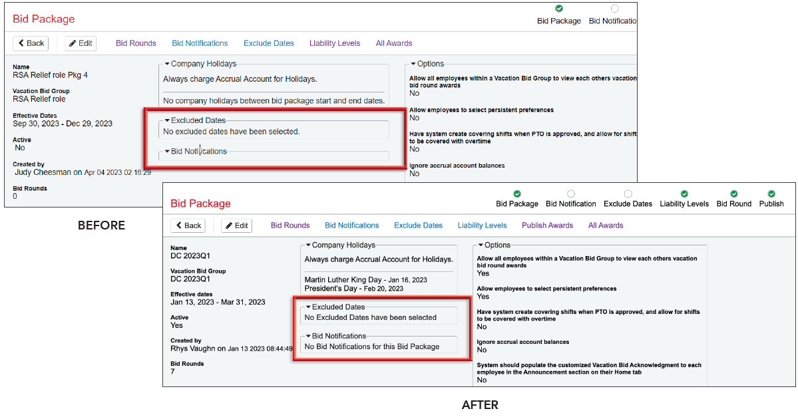Viewport: 798px width, 417px height.
Task: Click Publish green check step in AFTER window
Action: point(771,194)
